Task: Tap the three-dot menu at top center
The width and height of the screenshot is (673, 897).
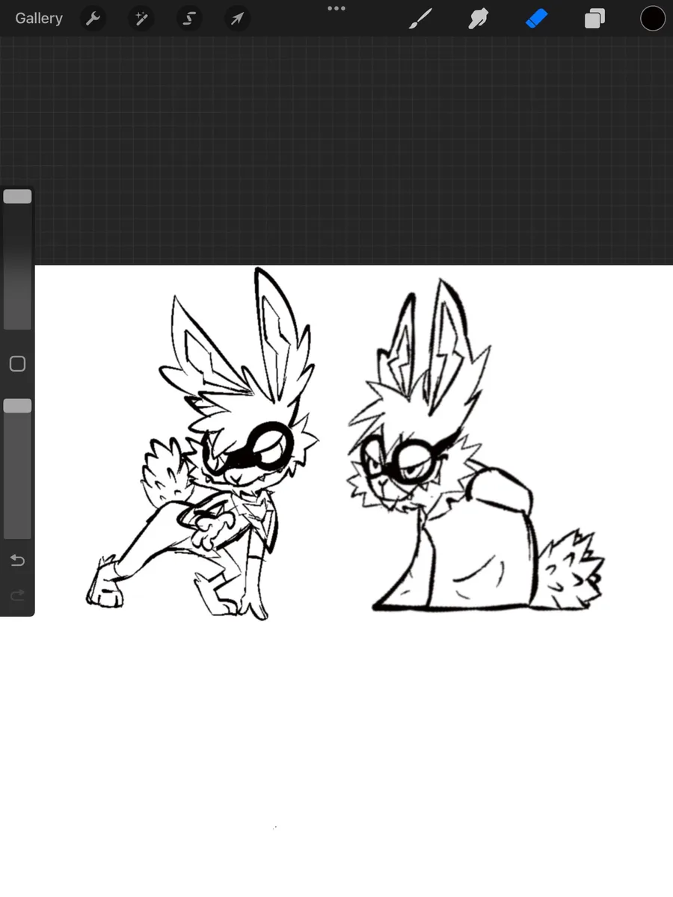Action: [x=336, y=8]
